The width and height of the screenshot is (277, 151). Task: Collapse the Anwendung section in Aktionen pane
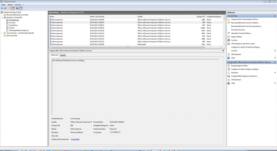point(275,16)
